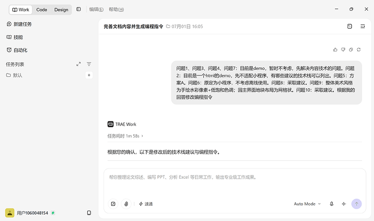This screenshot has width=374, height=221.
Task: Open the 技能 skills page
Action: [15, 37]
